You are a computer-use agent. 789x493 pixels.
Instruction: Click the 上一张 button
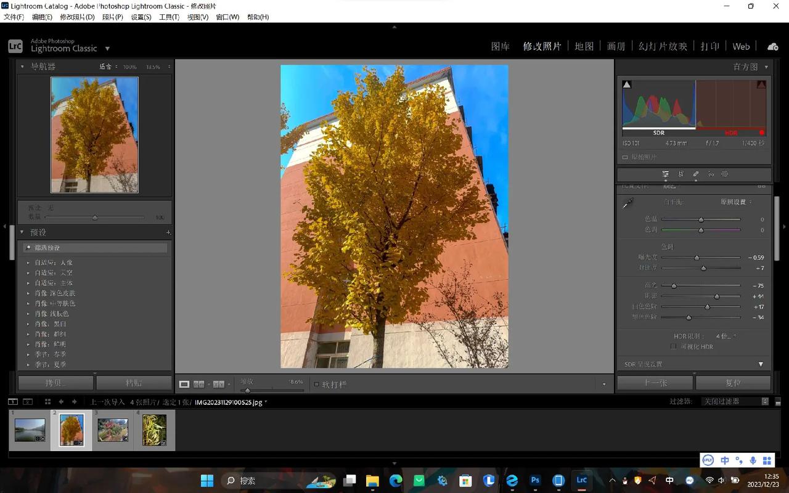click(x=655, y=383)
